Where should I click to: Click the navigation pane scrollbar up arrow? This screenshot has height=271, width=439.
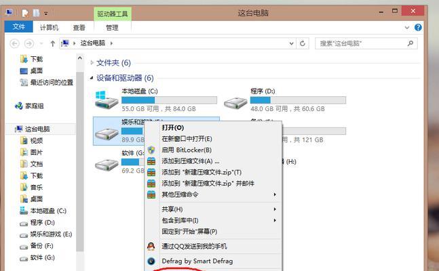(x=80, y=58)
